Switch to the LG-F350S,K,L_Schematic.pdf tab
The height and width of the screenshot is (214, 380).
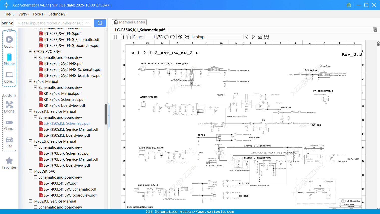[x=140, y=30]
